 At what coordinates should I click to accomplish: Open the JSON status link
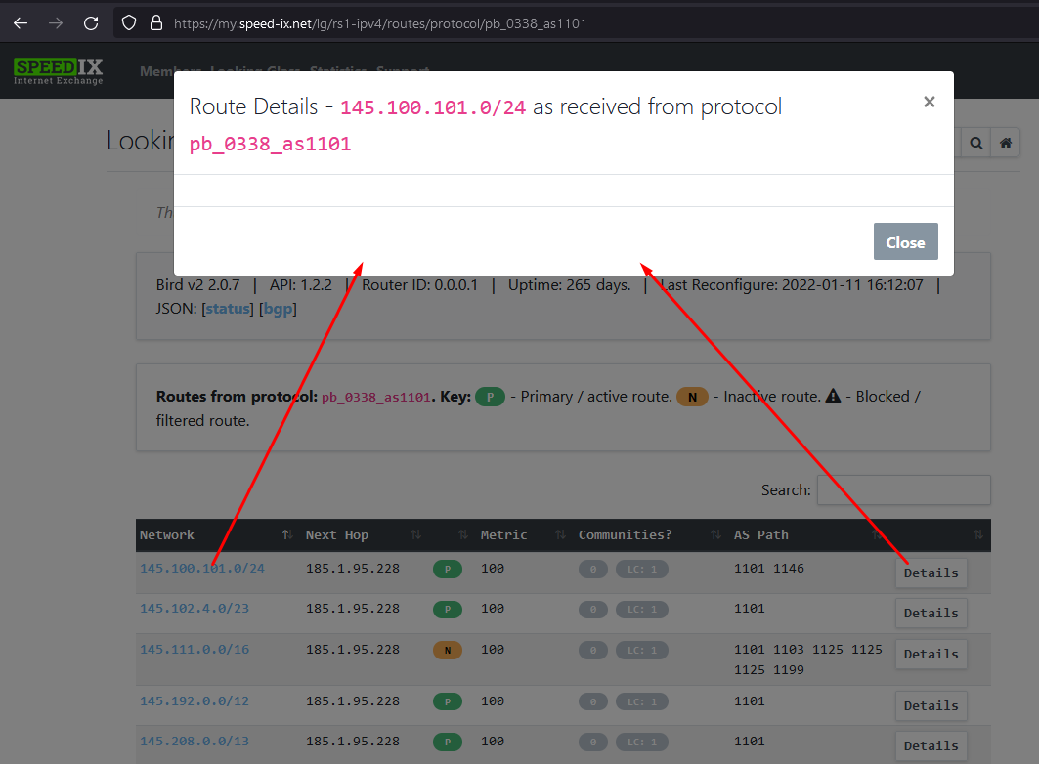pos(228,309)
